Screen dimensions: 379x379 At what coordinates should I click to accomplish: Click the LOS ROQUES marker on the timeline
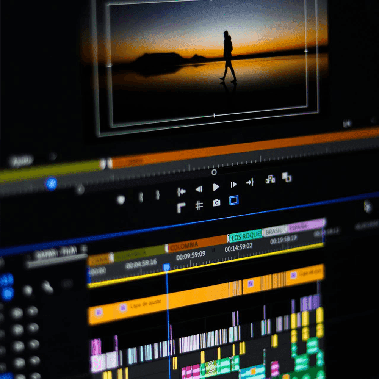246,235
